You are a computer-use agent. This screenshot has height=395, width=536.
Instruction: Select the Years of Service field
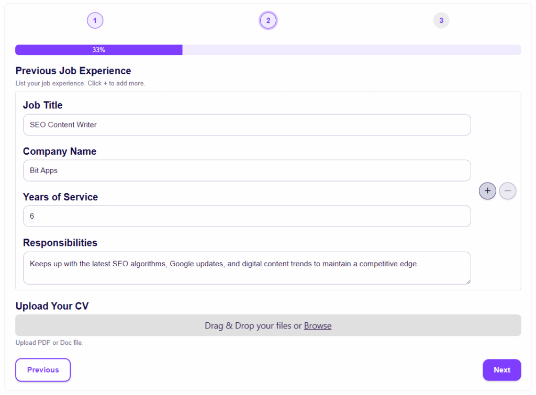247,216
